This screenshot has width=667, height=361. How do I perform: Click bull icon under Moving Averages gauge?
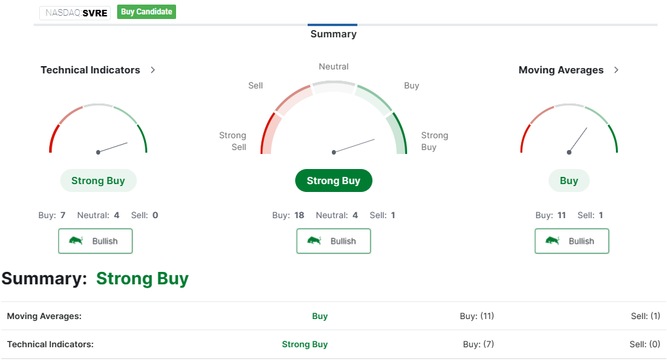(x=552, y=240)
